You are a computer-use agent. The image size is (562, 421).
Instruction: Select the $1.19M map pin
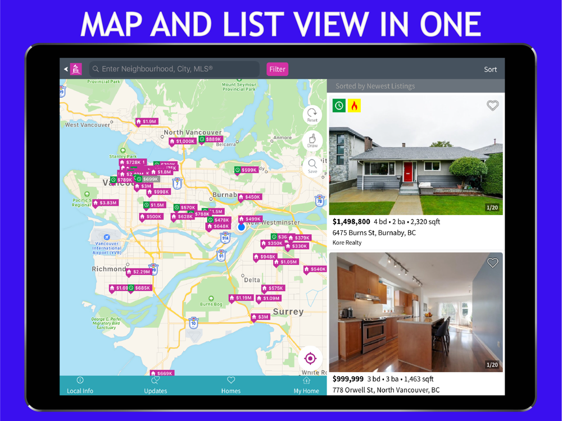coord(241,298)
